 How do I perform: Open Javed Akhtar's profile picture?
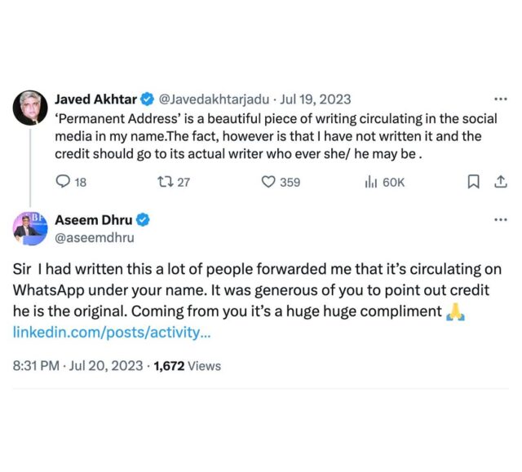(x=31, y=108)
